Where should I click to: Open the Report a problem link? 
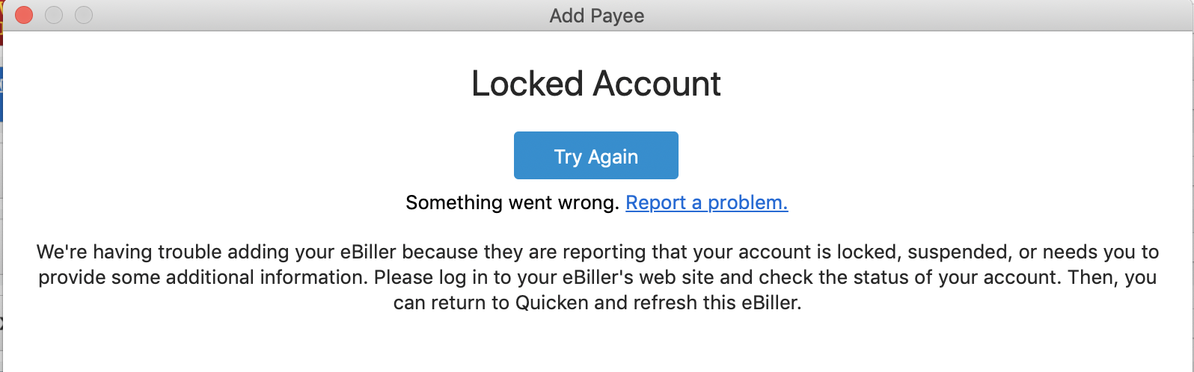pyautogui.click(x=707, y=202)
